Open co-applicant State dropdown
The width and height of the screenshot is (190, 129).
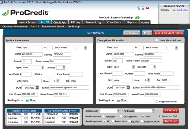click(x=148, y=80)
